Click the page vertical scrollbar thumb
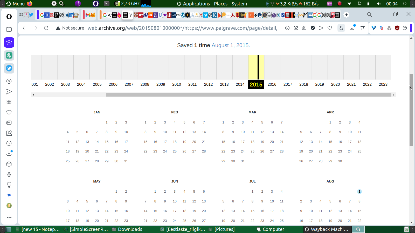Viewport: 415px width, 233px height. click(x=411, y=110)
